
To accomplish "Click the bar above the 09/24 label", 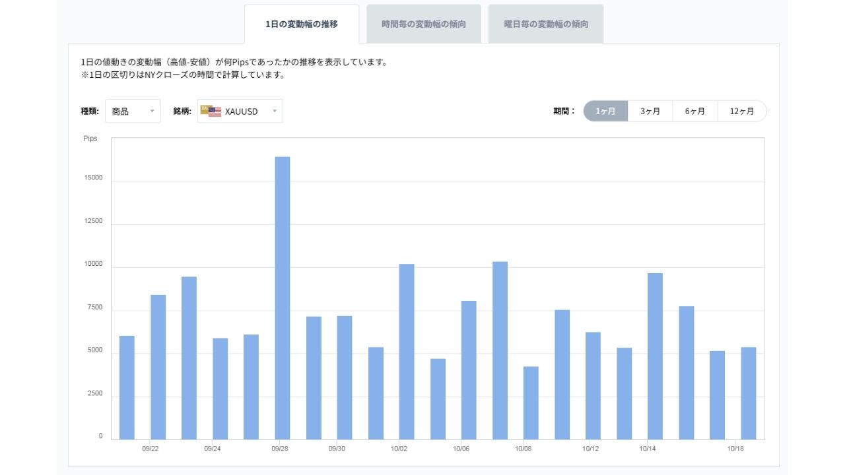I will (220, 389).
